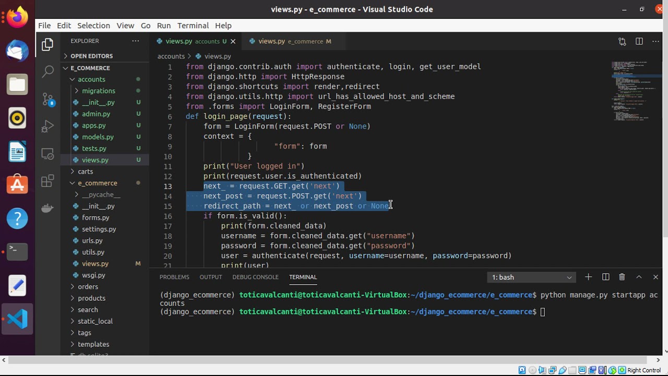Launch Thunderbird from the Ubuntu dock
Viewport: 668px width, 376px height.
tap(17, 51)
